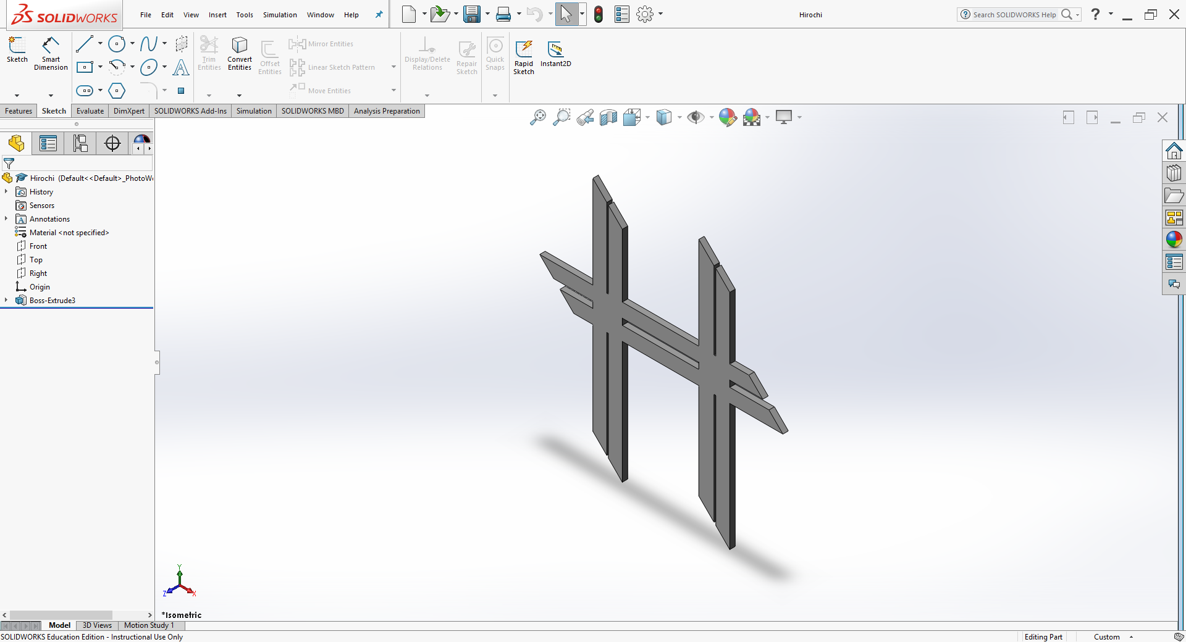The height and width of the screenshot is (642, 1186).
Task: Open Rectangle tool dropdown arrow
Action: (x=100, y=67)
